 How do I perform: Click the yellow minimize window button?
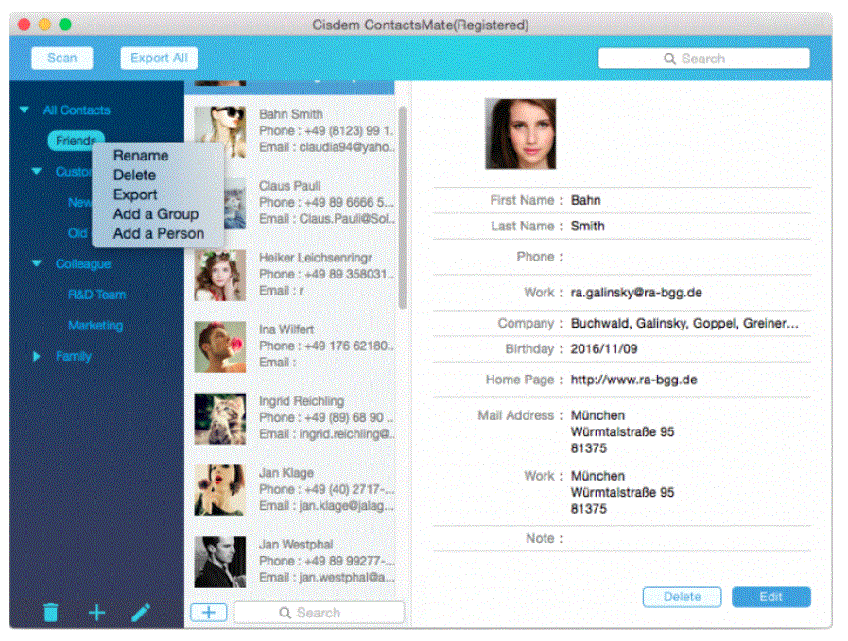[x=44, y=25]
